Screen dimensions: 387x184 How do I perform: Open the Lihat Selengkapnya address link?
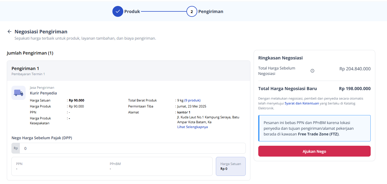click(x=192, y=127)
